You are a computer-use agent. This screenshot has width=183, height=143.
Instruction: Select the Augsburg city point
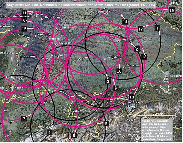[105, 59]
